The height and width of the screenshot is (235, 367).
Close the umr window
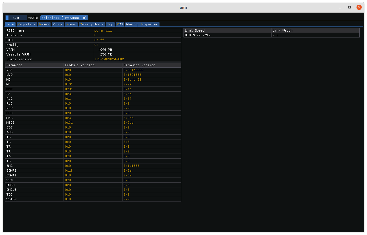359,7
